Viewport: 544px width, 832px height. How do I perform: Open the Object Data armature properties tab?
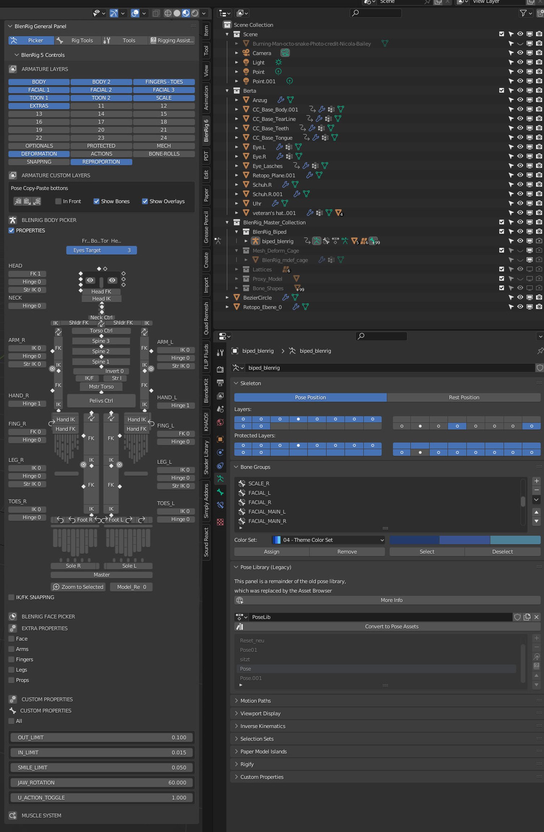tap(220, 479)
